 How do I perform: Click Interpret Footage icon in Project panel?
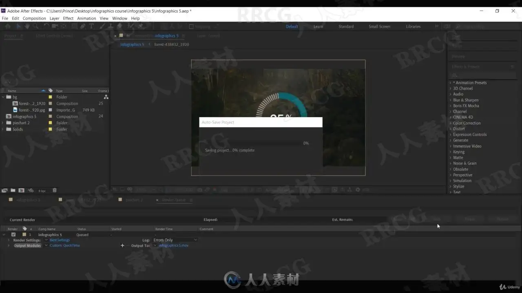[5, 190]
